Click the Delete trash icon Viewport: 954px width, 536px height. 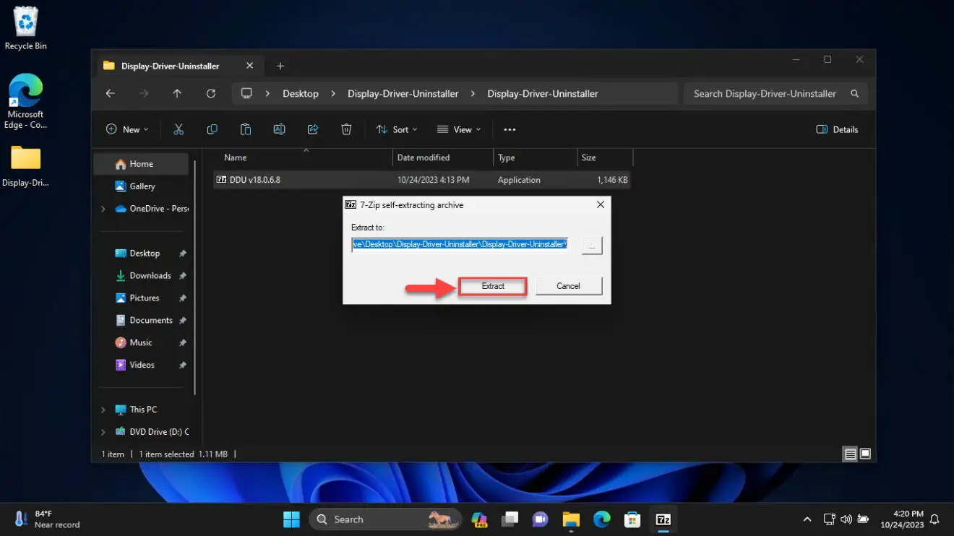click(346, 129)
